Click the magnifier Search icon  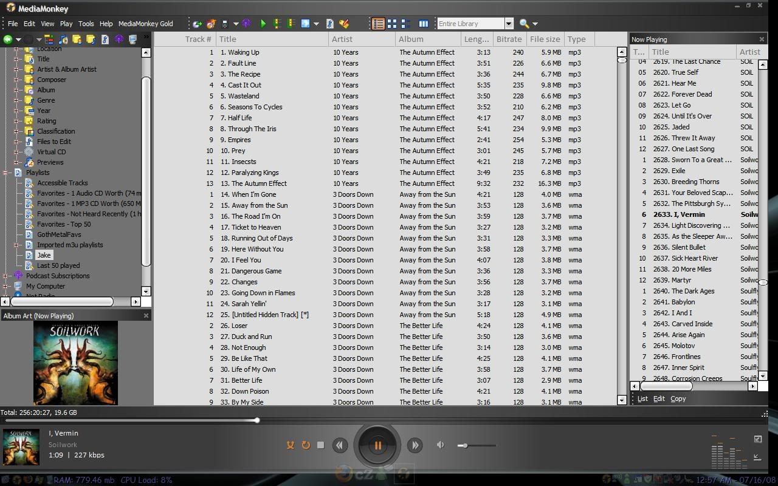pos(524,24)
